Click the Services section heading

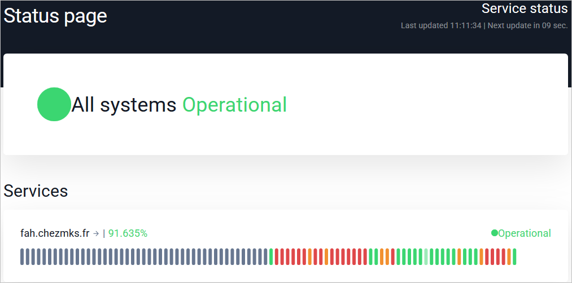tap(36, 191)
